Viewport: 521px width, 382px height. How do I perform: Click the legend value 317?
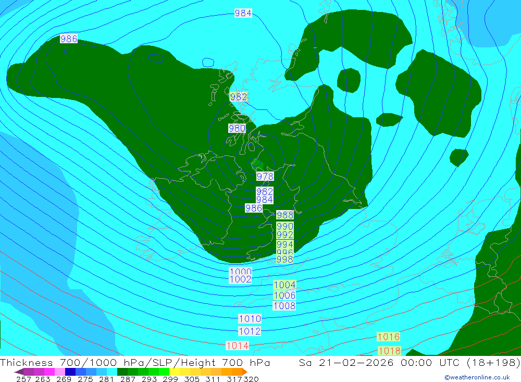pyautogui.click(x=234, y=379)
